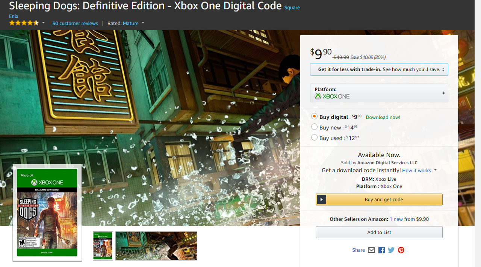Image resolution: width=481 pixels, height=267 pixels.
Task: Share on Twitter bird icon
Action: [391, 250]
